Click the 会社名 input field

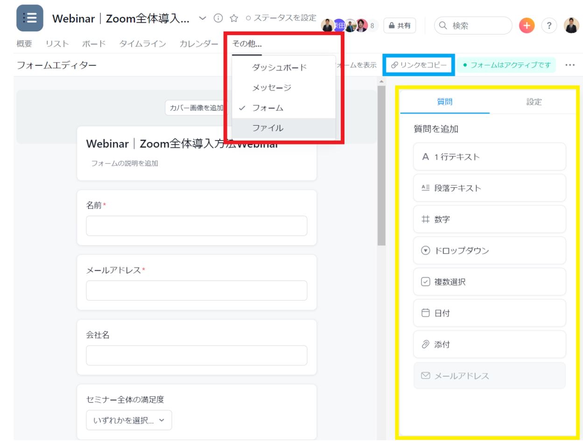tap(197, 355)
